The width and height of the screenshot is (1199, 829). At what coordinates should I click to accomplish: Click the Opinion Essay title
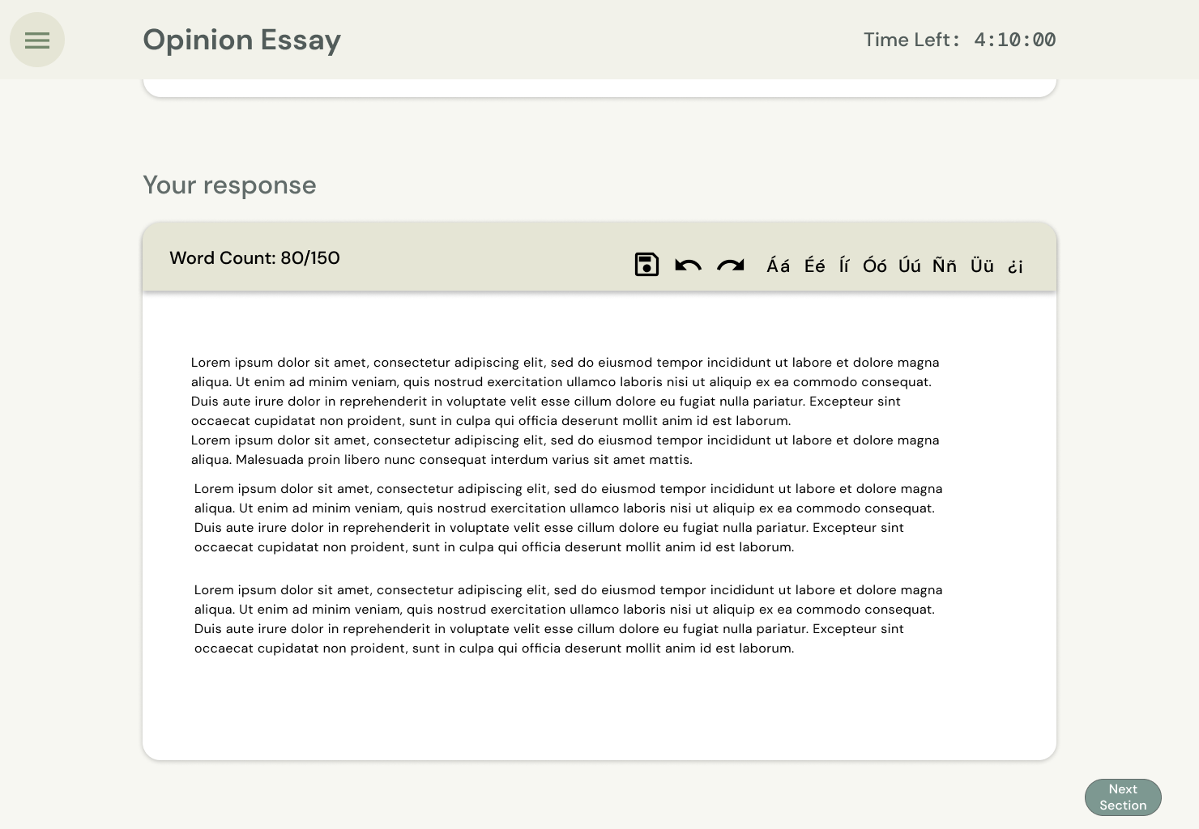(x=241, y=40)
